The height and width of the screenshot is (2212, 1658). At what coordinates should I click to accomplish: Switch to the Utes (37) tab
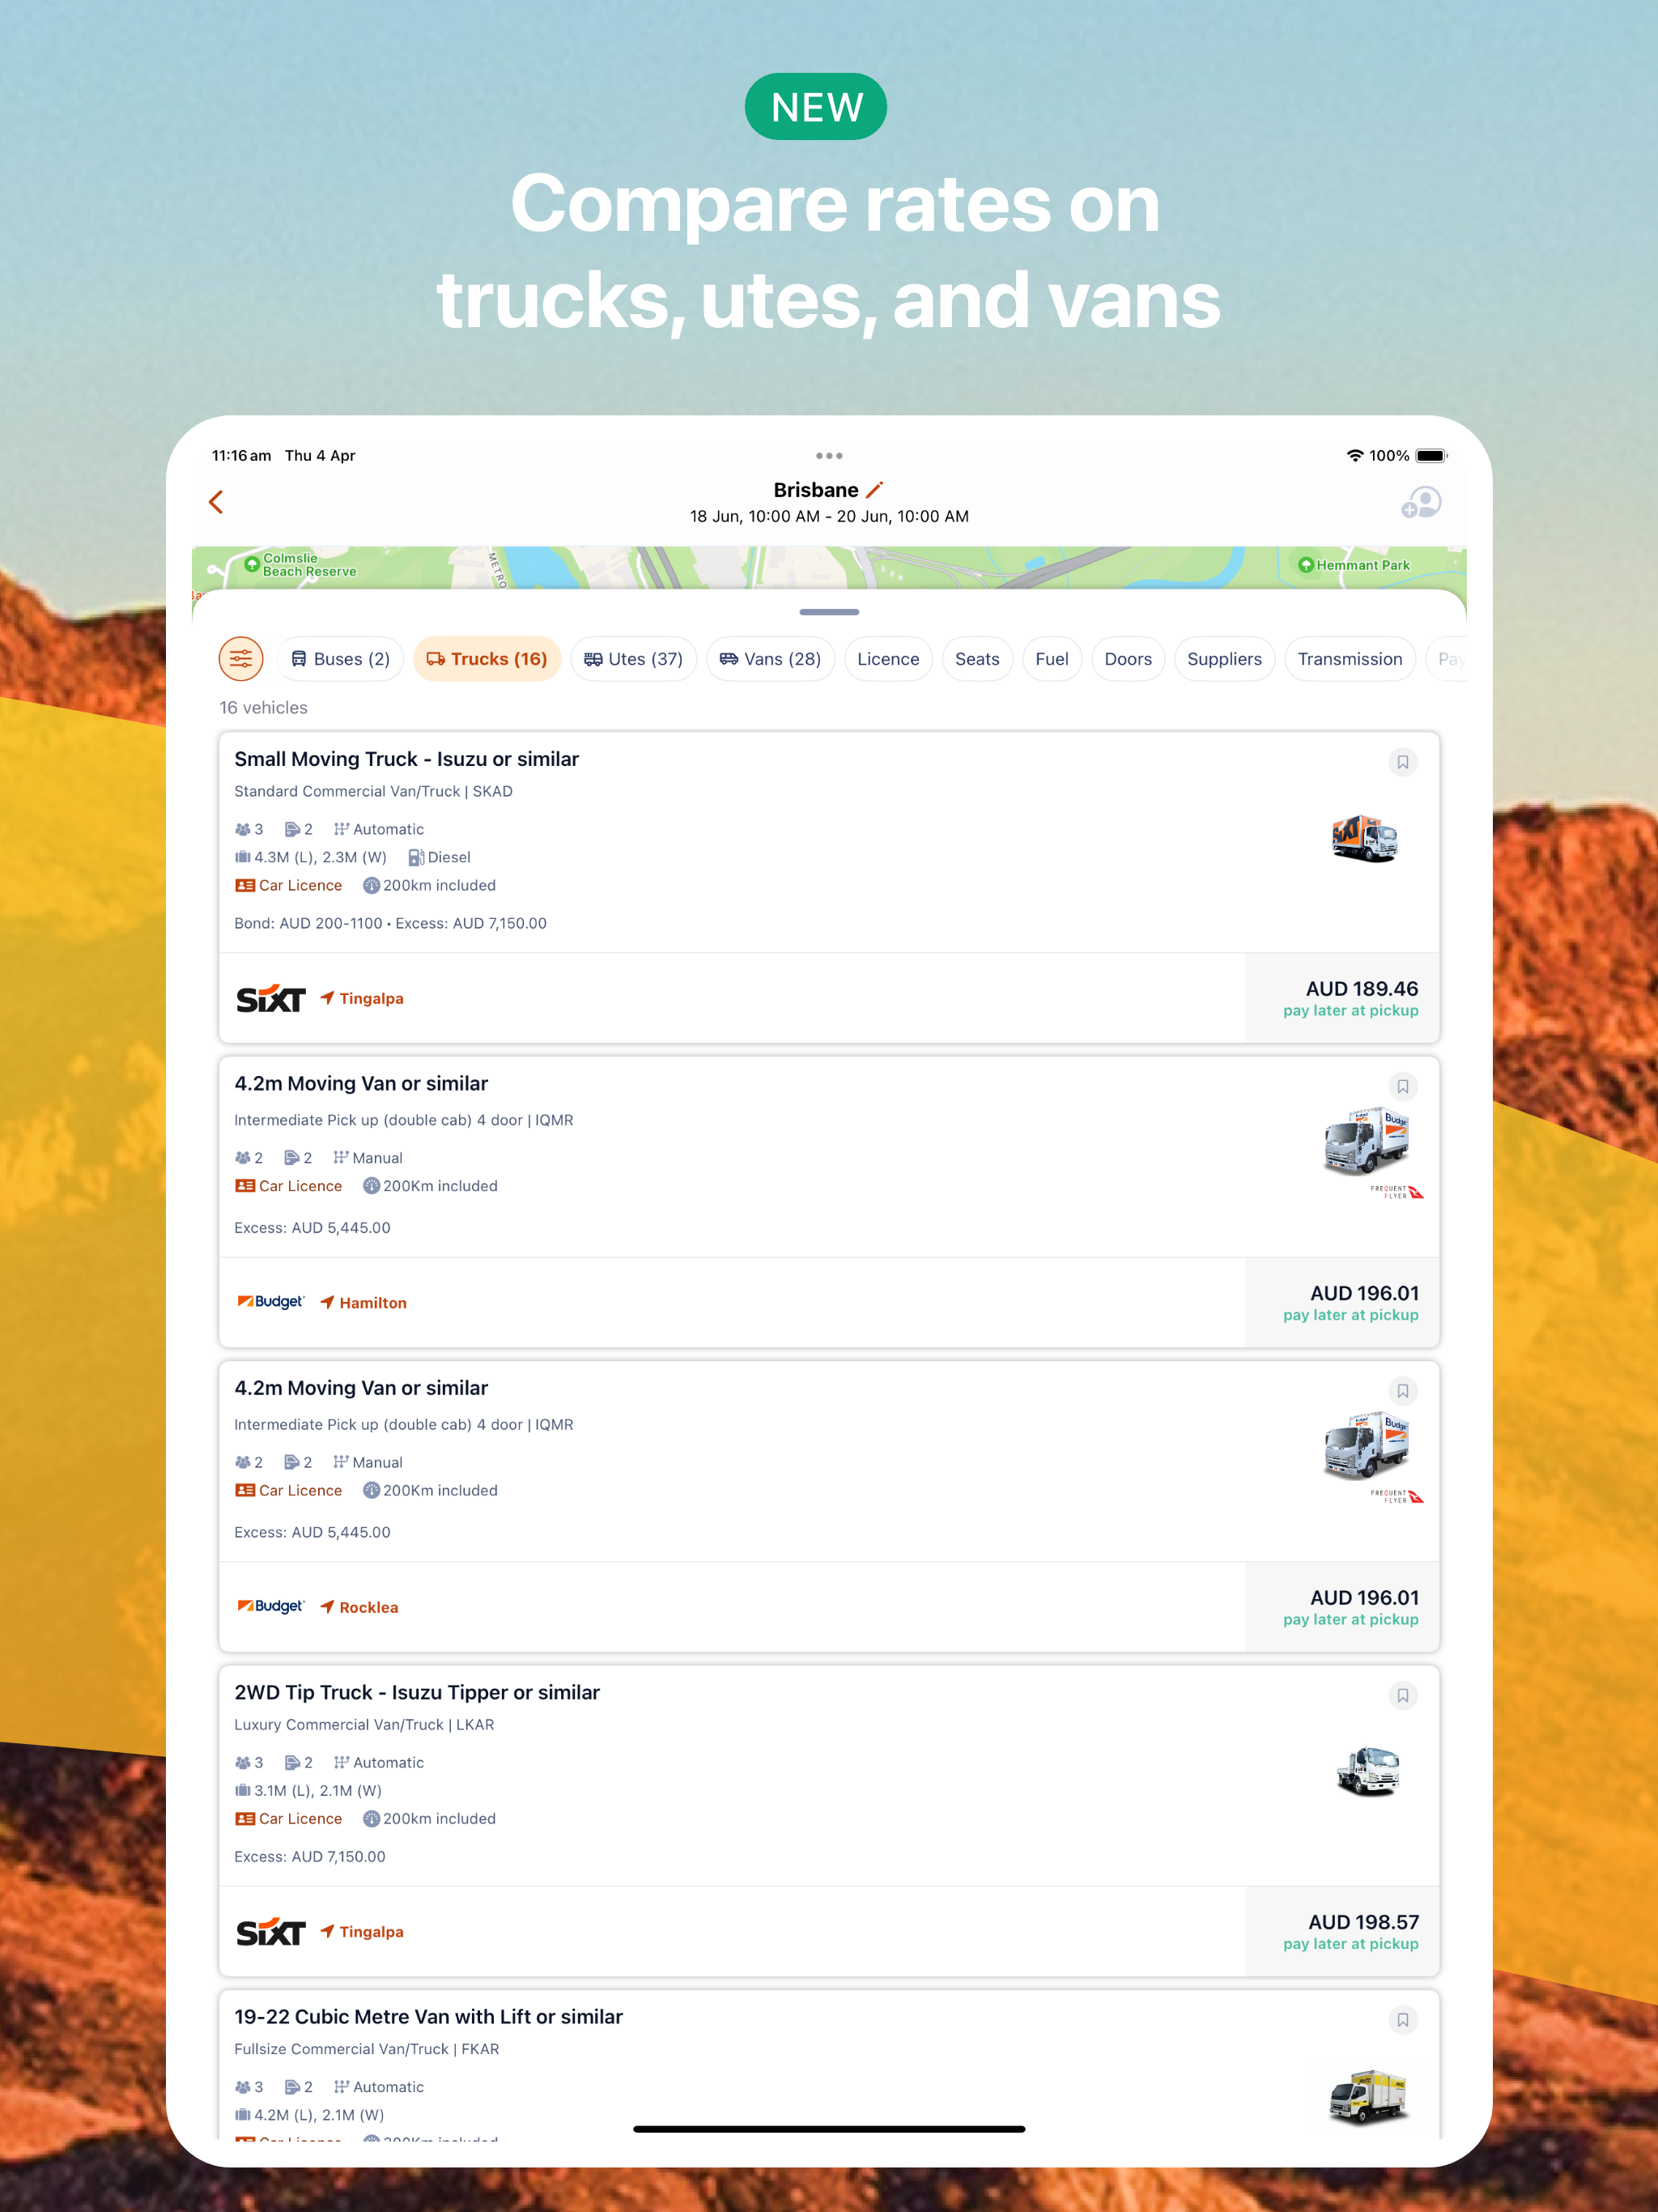click(x=633, y=659)
